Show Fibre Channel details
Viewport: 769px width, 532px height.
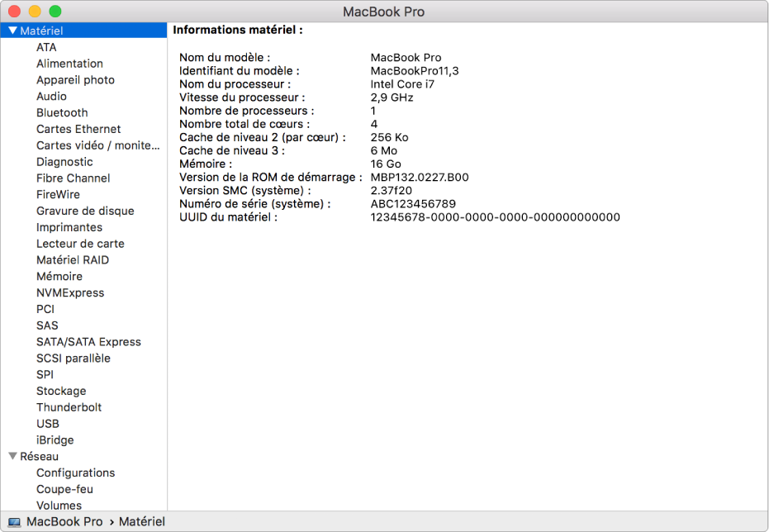click(x=73, y=178)
